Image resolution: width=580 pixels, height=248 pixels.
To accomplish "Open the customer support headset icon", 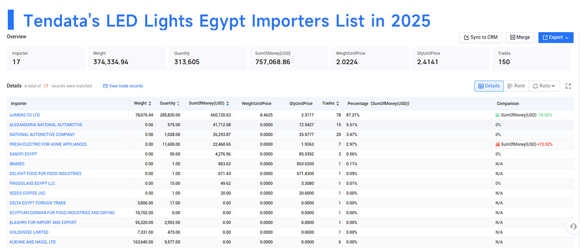I will coord(573,226).
